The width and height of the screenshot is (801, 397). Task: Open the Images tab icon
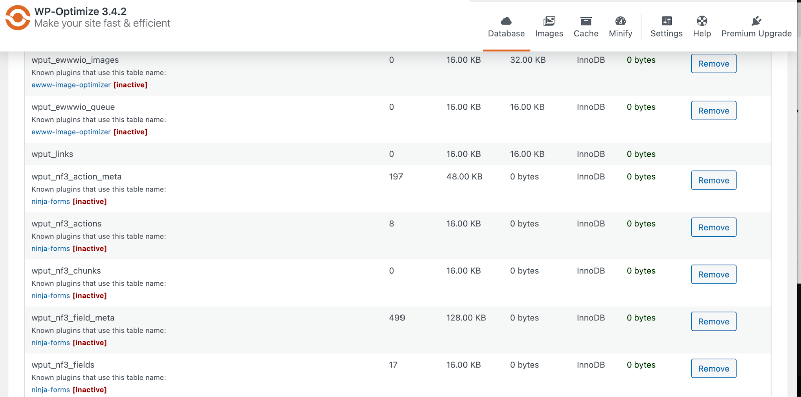[549, 21]
